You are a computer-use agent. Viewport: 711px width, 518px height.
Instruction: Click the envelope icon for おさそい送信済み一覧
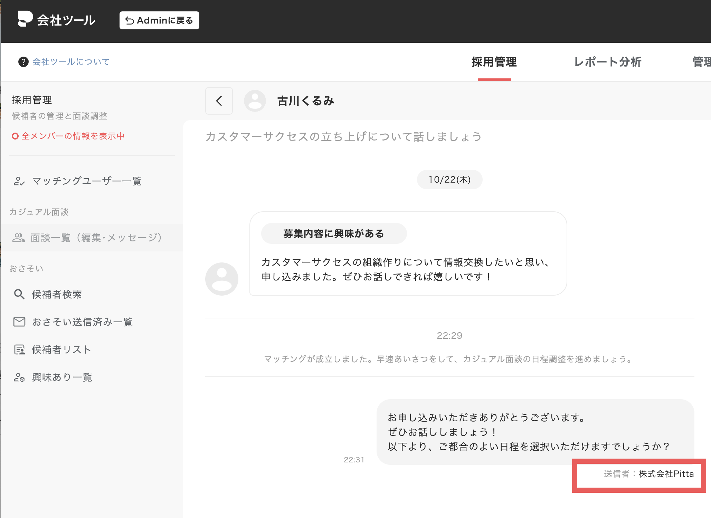(19, 322)
